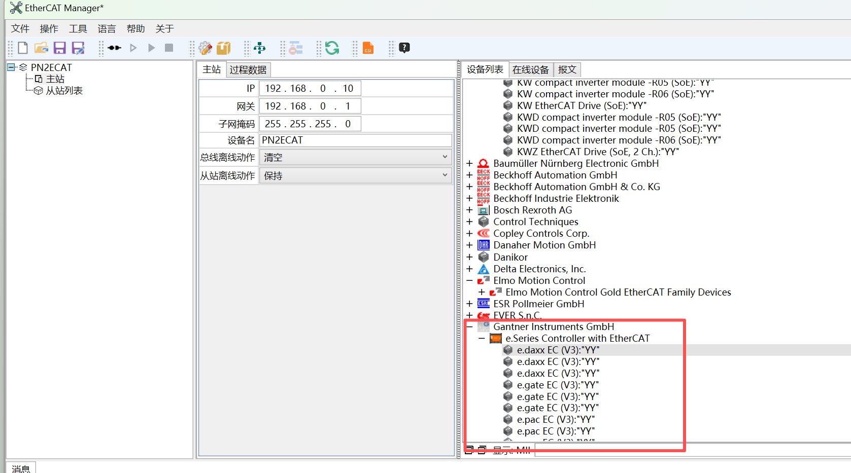Screen dimensions: 851x473
Task: Click the 网关 gateway address field
Action: tap(310, 106)
